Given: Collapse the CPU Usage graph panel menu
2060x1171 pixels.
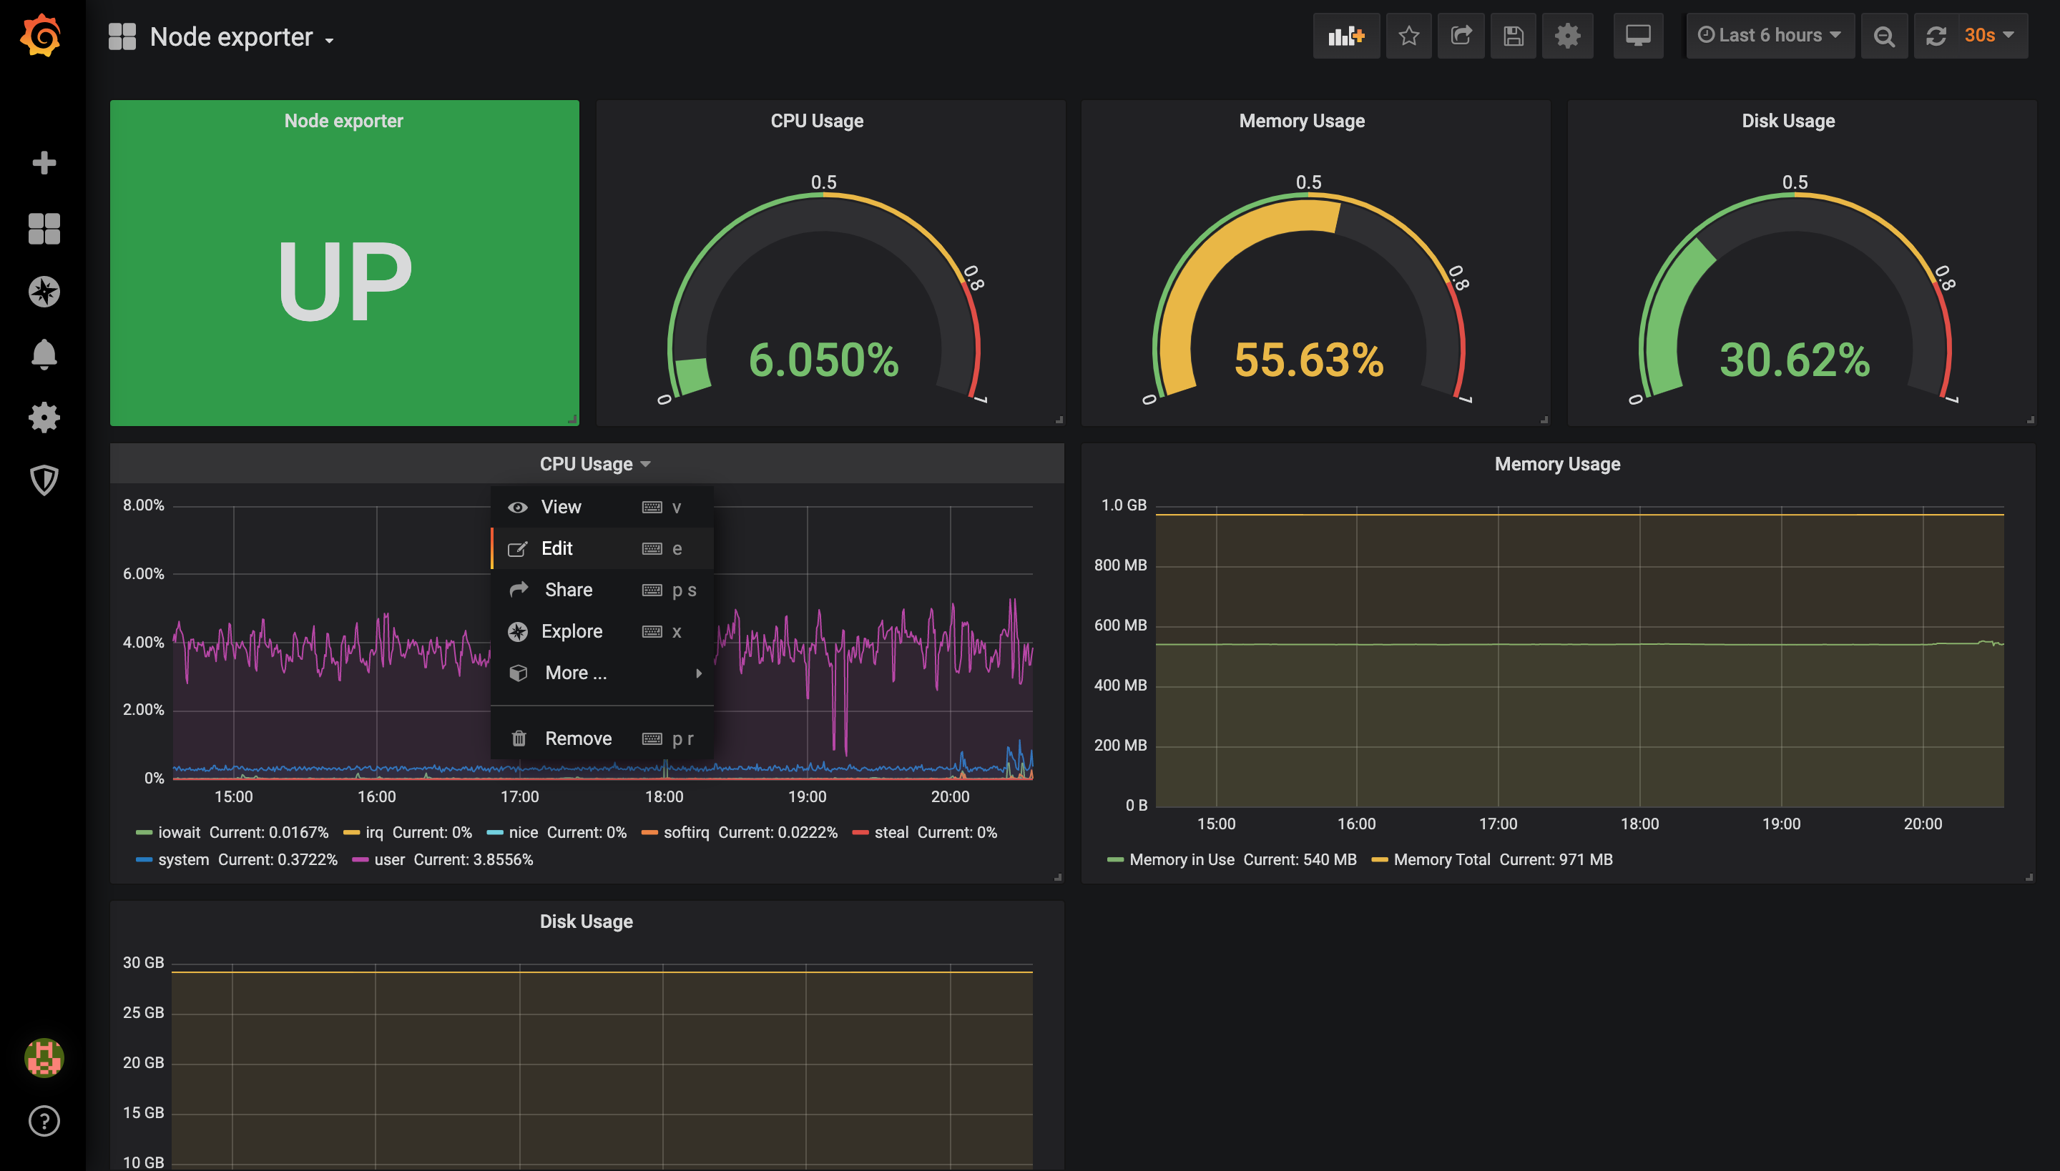Looking at the screenshot, I should tap(594, 464).
